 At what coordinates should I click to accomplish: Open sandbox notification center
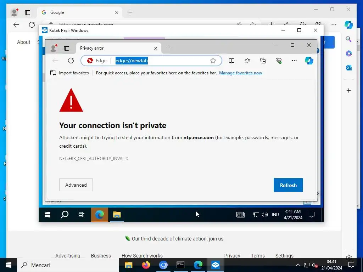coord(312,215)
